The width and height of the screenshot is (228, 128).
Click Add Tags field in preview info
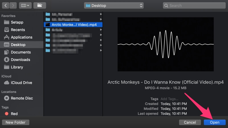coord(169,99)
